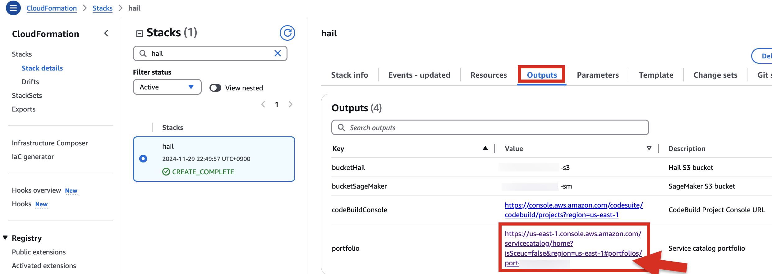Collapse the Registry section

click(x=5, y=238)
